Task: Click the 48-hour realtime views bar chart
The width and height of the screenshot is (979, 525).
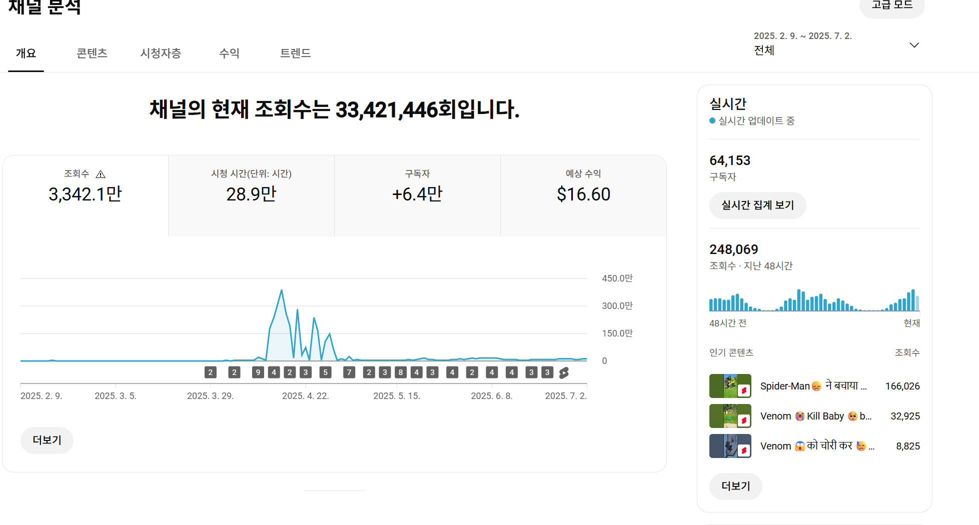Action: pyautogui.click(x=814, y=300)
